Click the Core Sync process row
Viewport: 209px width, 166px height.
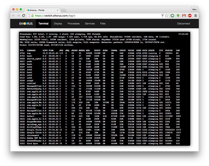click(x=100, y=144)
